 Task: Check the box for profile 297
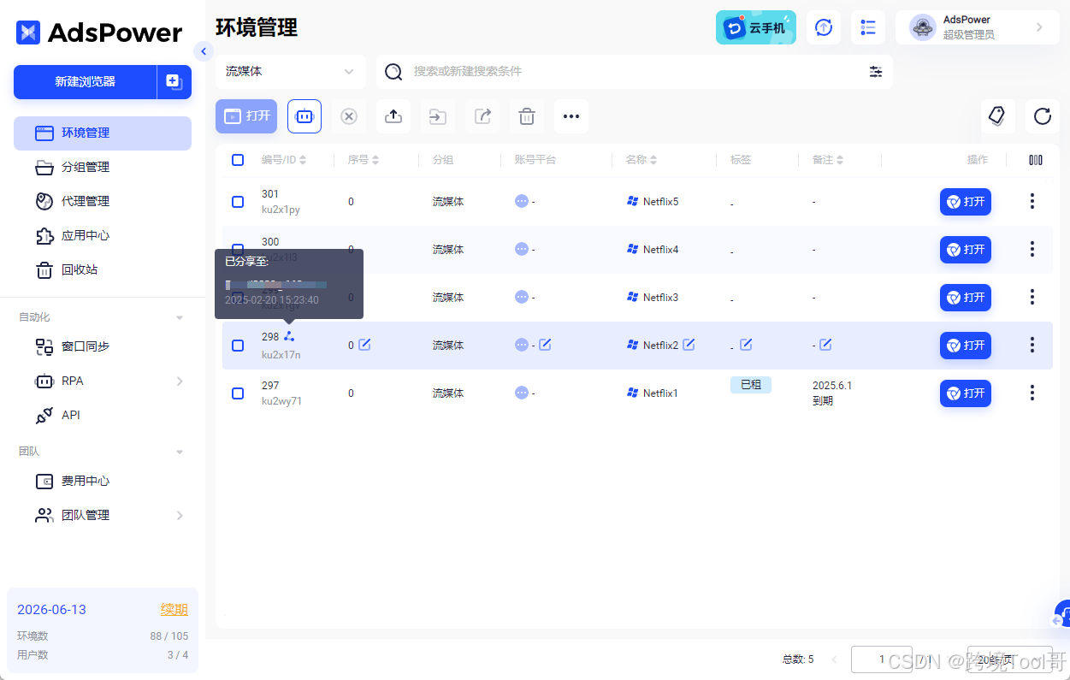point(238,393)
